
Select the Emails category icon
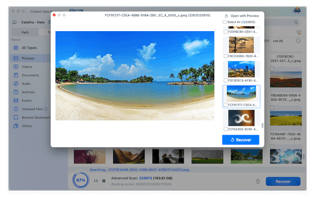click(x=16, y=100)
